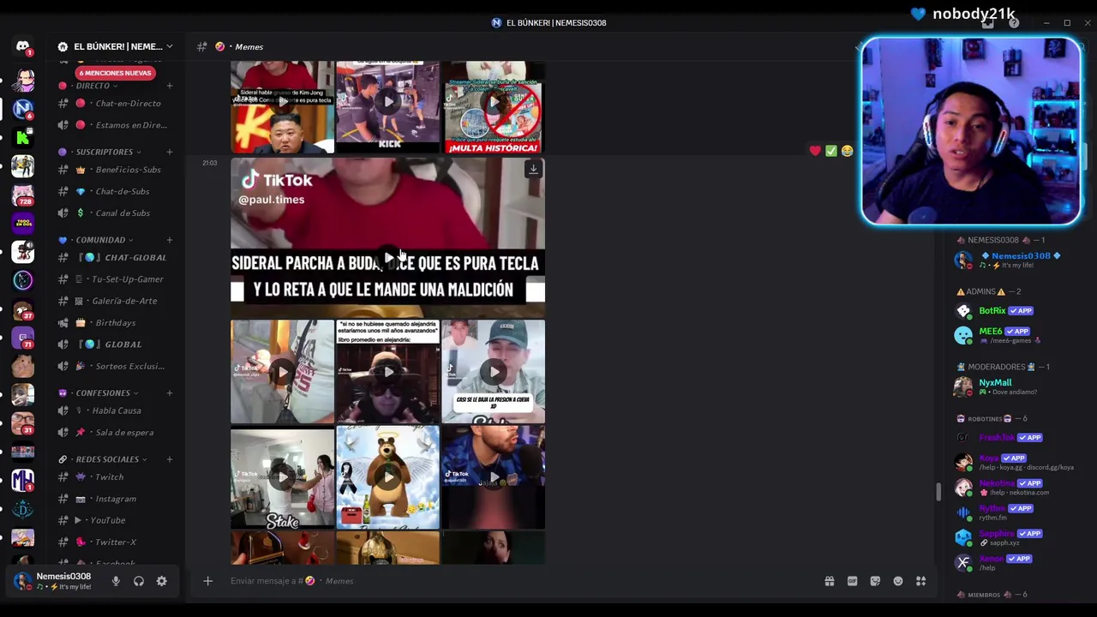This screenshot has width=1097, height=617.
Task: Toggle the laughing face reaction
Action: (848, 151)
